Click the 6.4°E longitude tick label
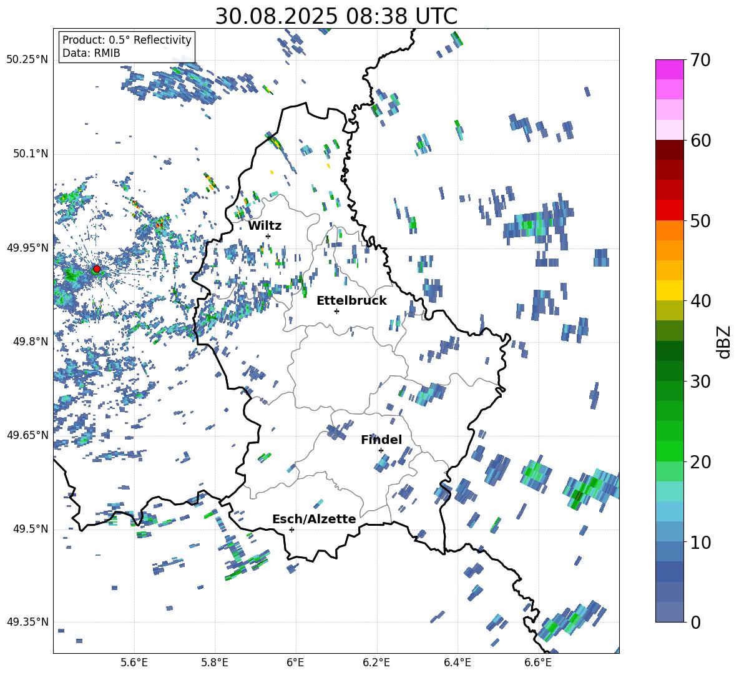739x675 pixels. (457, 663)
